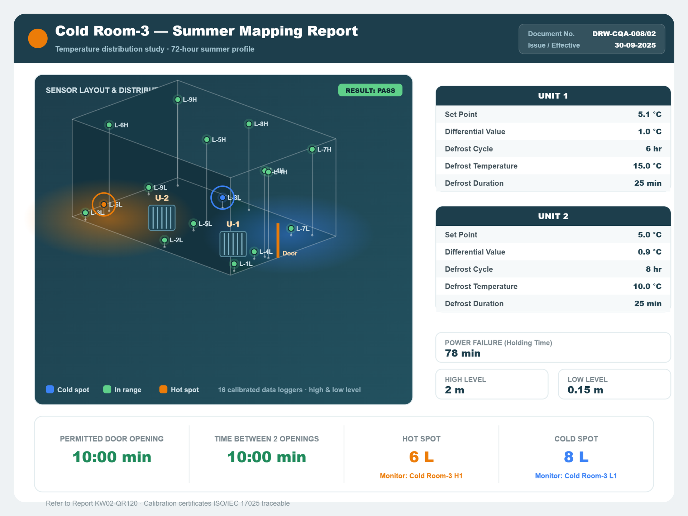Click the effective date 30-09-2025

635,45
